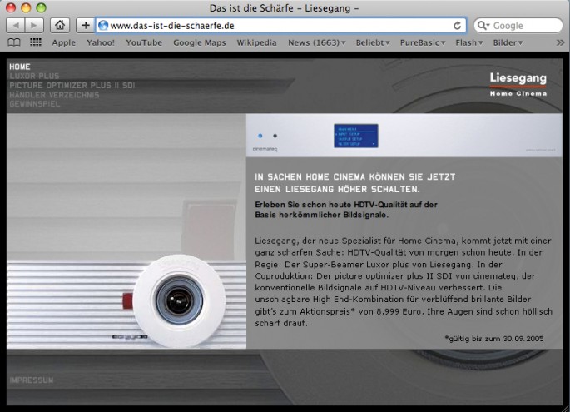Click the cinemateq label on the device
Screen dimensions: 570x412
pos(265,149)
